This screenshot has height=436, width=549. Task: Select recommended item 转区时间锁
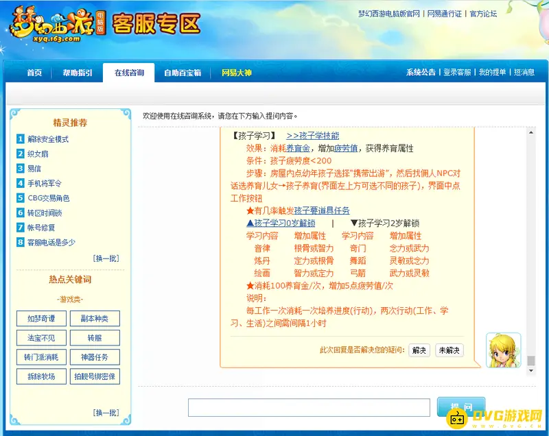pos(44,213)
